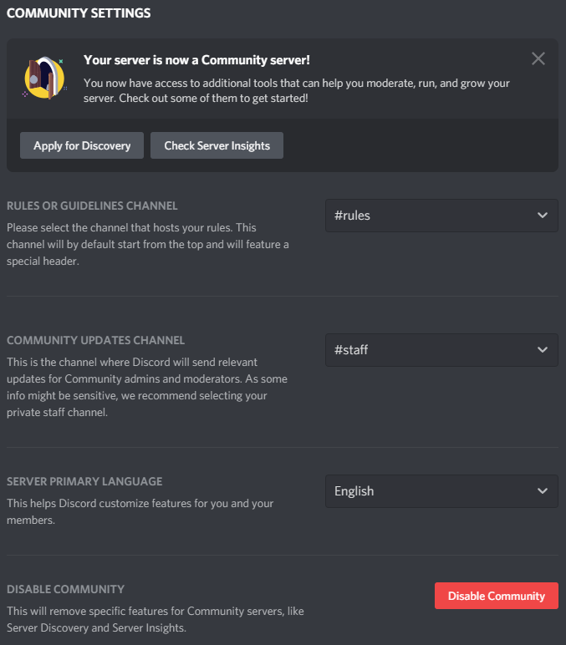This screenshot has height=645, width=566.
Task: Select the Rules or Guidelines Channel label
Action: tap(92, 206)
